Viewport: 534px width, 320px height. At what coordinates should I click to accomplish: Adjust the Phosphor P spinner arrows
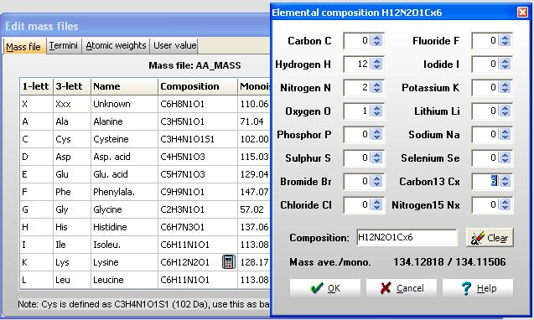(376, 135)
